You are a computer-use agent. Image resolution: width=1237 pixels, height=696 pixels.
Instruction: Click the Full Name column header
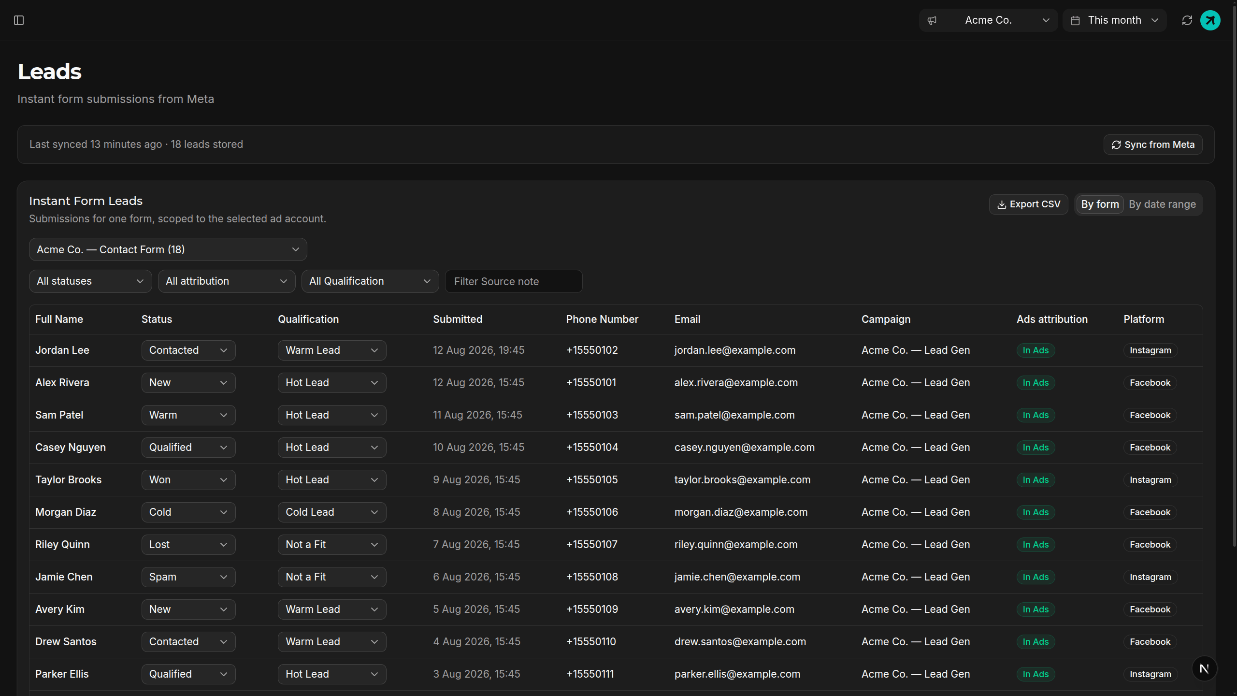tap(59, 319)
